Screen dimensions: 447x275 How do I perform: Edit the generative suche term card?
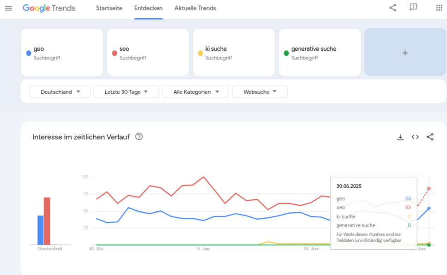click(320, 53)
